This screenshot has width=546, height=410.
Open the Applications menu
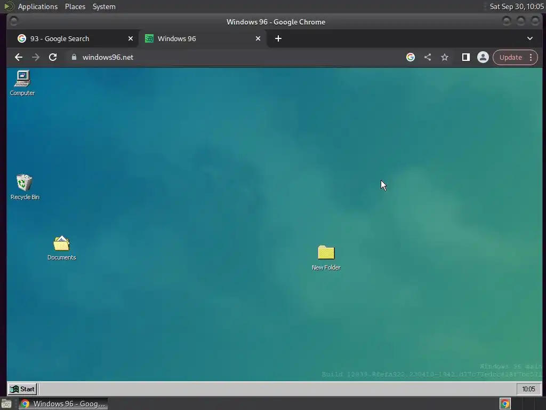(38, 6)
